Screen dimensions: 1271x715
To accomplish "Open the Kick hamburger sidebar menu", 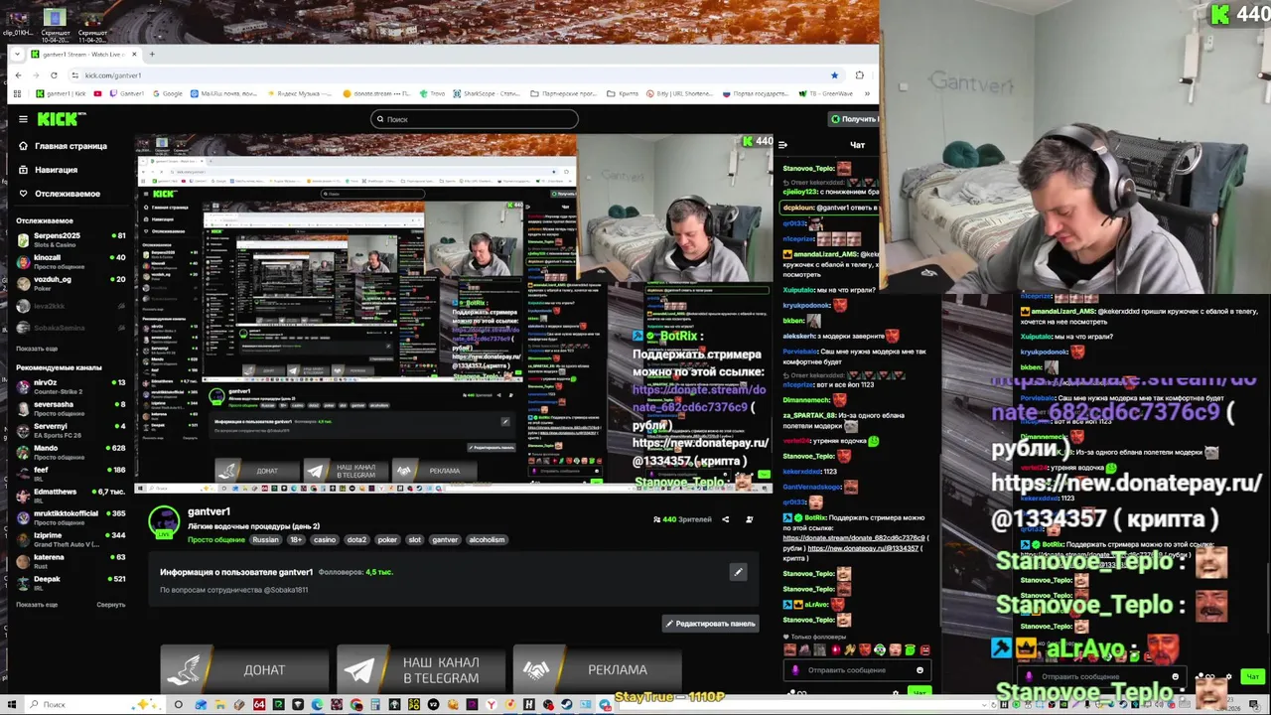I will [x=23, y=119].
